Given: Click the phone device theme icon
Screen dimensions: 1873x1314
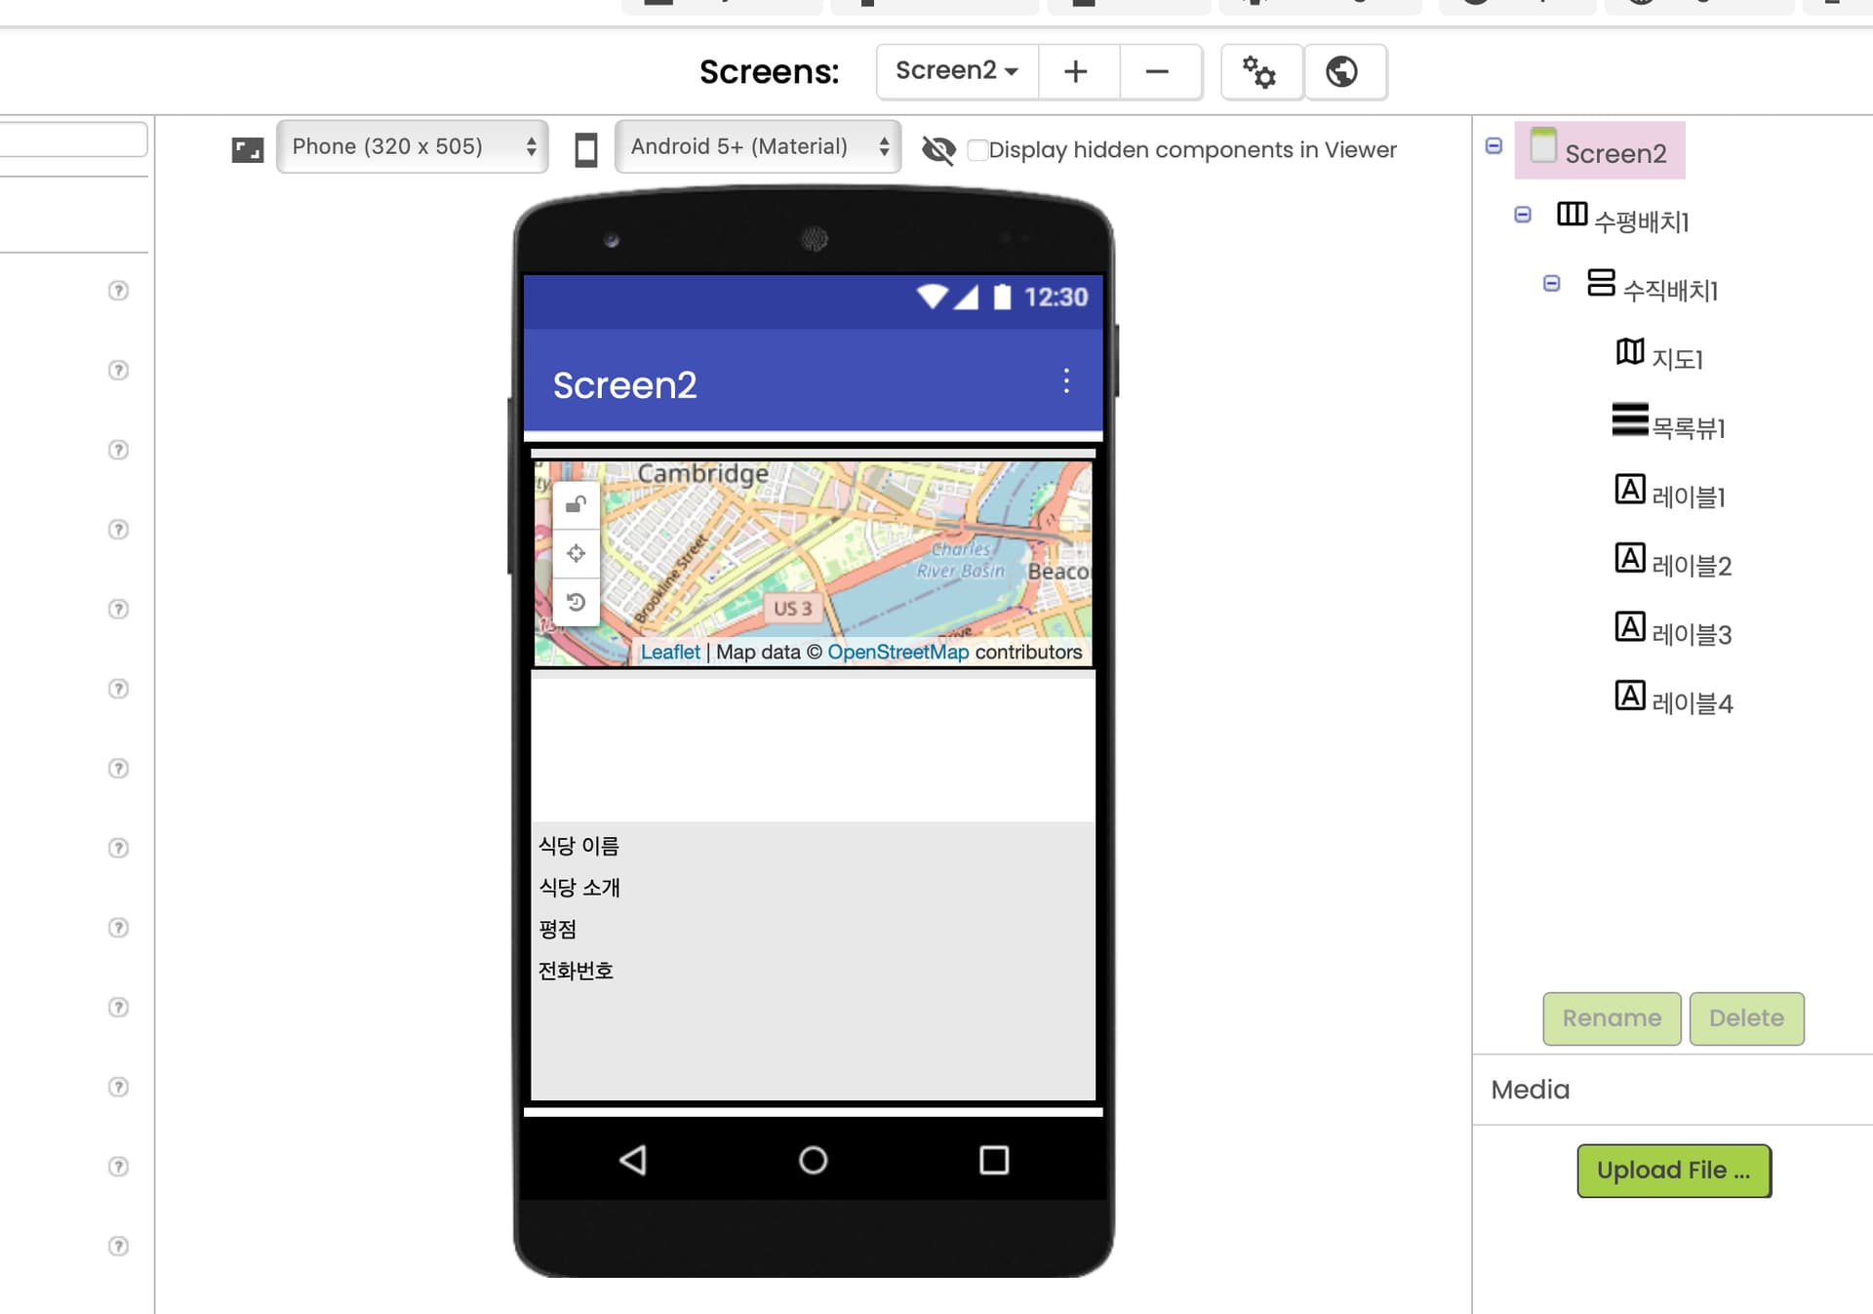Looking at the screenshot, I should [586, 150].
